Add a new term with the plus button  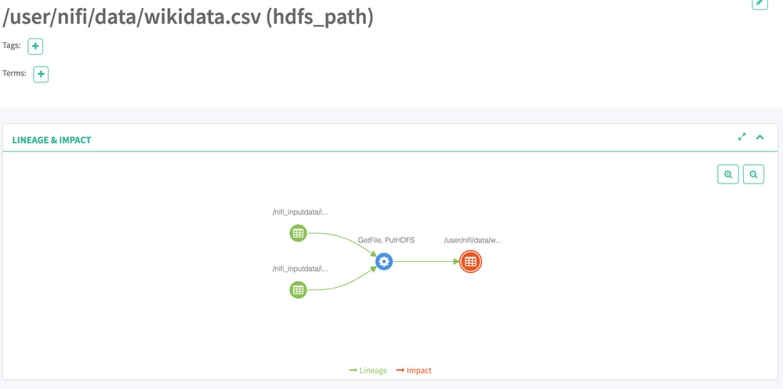click(x=41, y=75)
